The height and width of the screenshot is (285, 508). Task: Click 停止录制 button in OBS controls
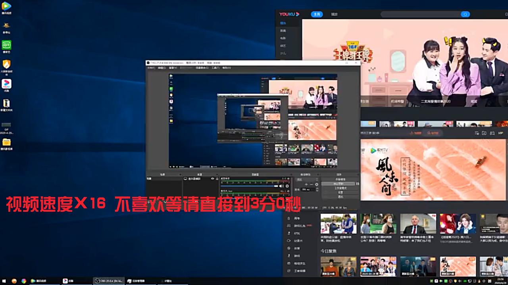point(338,184)
